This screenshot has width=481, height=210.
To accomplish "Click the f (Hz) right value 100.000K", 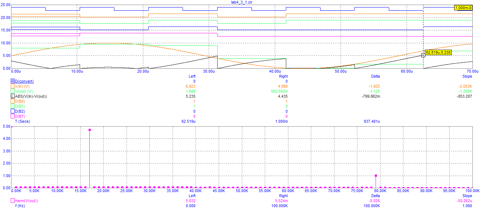I will pyautogui.click(x=279, y=206).
